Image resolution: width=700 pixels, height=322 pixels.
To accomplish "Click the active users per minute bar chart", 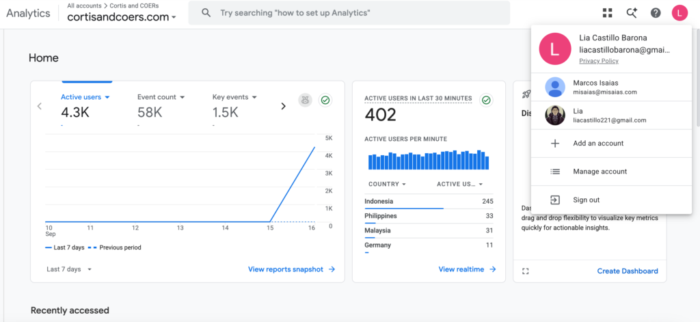I will (x=429, y=160).
